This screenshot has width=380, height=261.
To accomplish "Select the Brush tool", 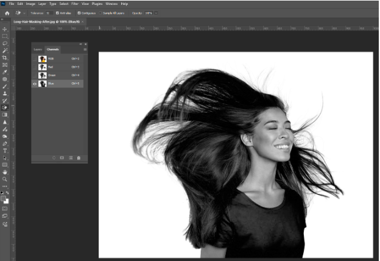I will click(5, 87).
